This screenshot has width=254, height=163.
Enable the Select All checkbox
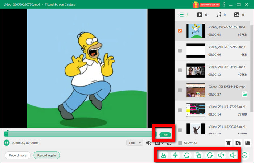pos(180,143)
